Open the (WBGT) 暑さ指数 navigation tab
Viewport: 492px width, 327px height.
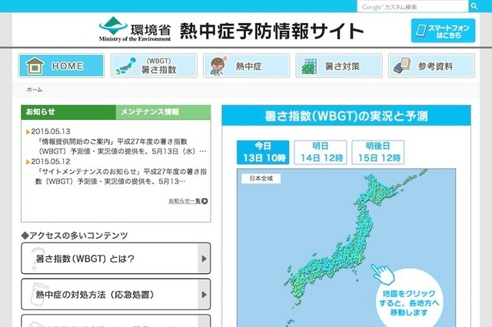154,66
